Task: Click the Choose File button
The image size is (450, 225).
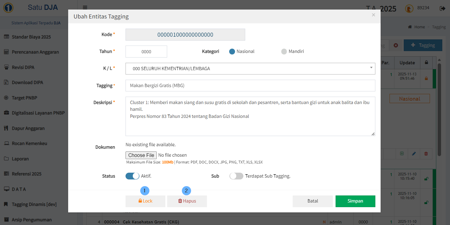Action: click(x=141, y=155)
